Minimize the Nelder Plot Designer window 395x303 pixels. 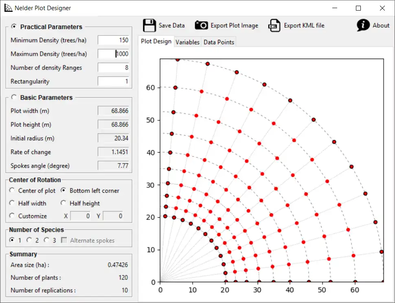[x=335, y=8]
